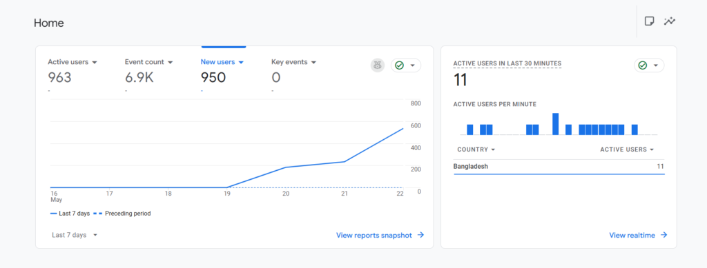
Task: Open the ACTIVE USERS column dropdown
Action: [627, 150]
